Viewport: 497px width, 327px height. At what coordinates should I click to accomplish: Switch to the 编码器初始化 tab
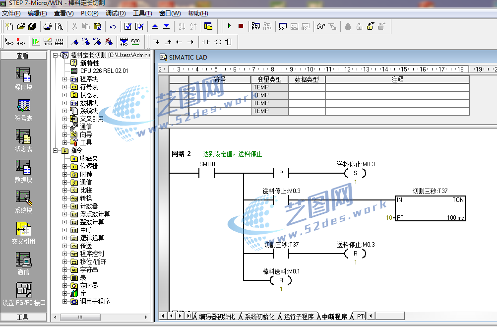pos(217,317)
